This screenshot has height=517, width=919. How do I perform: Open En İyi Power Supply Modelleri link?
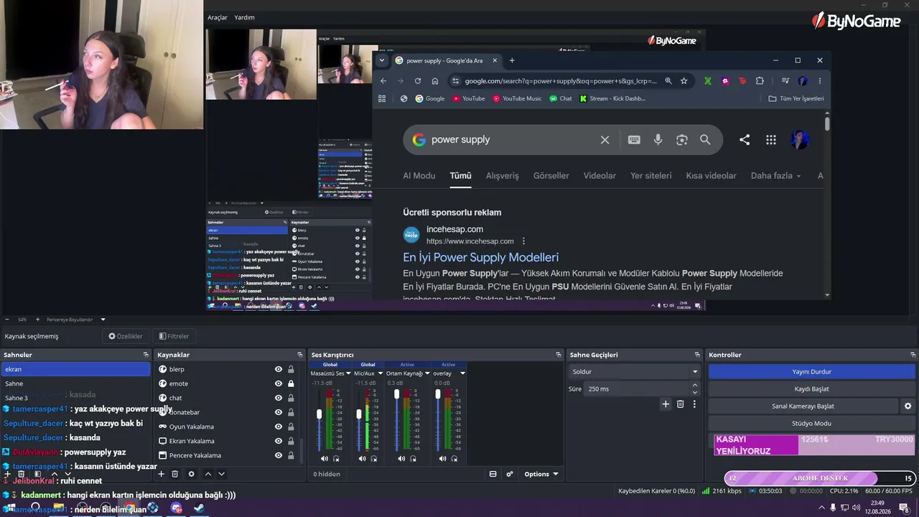tap(480, 258)
